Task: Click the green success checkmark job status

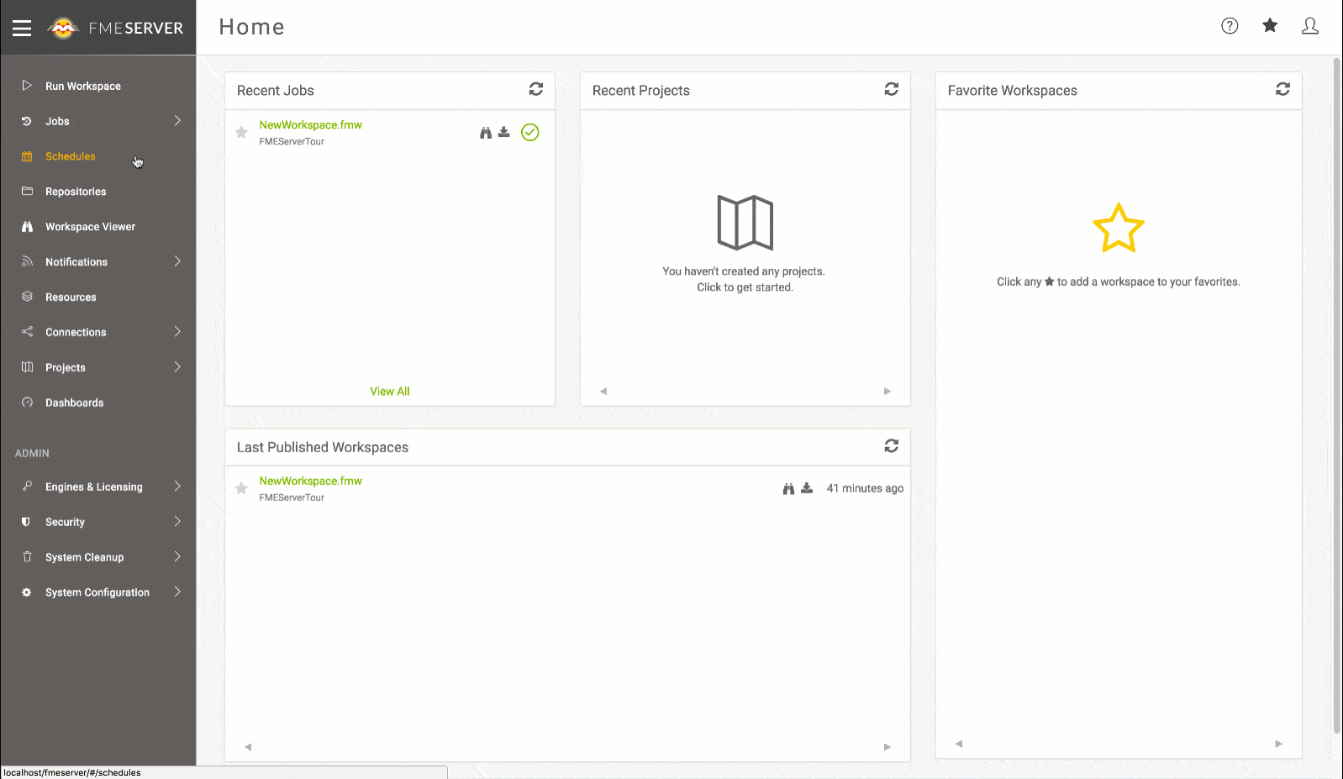Action: tap(530, 132)
